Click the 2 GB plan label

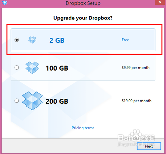click(x=57, y=40)
